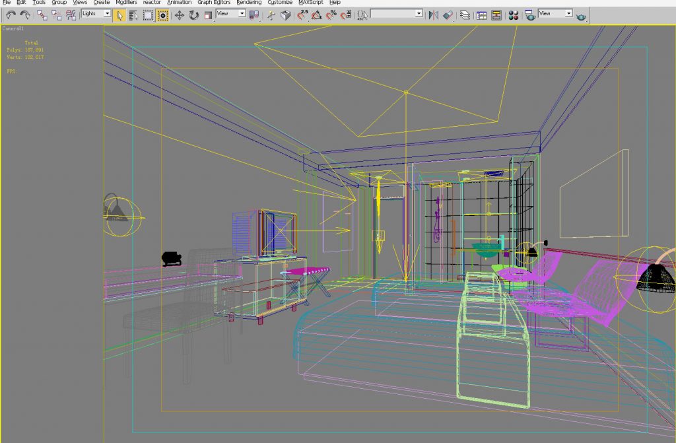
Task: Open the Rendering menu
Action: pos(249,3)
